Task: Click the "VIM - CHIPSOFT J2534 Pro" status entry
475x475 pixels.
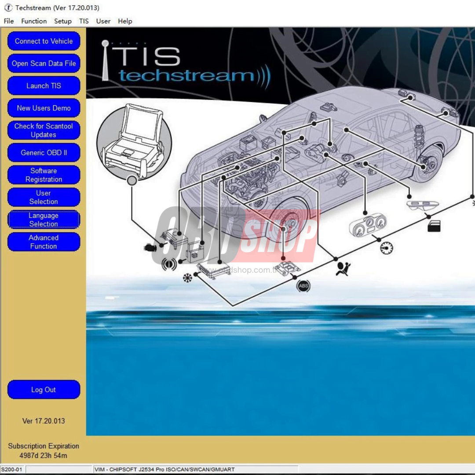Action: click(164, 469)
